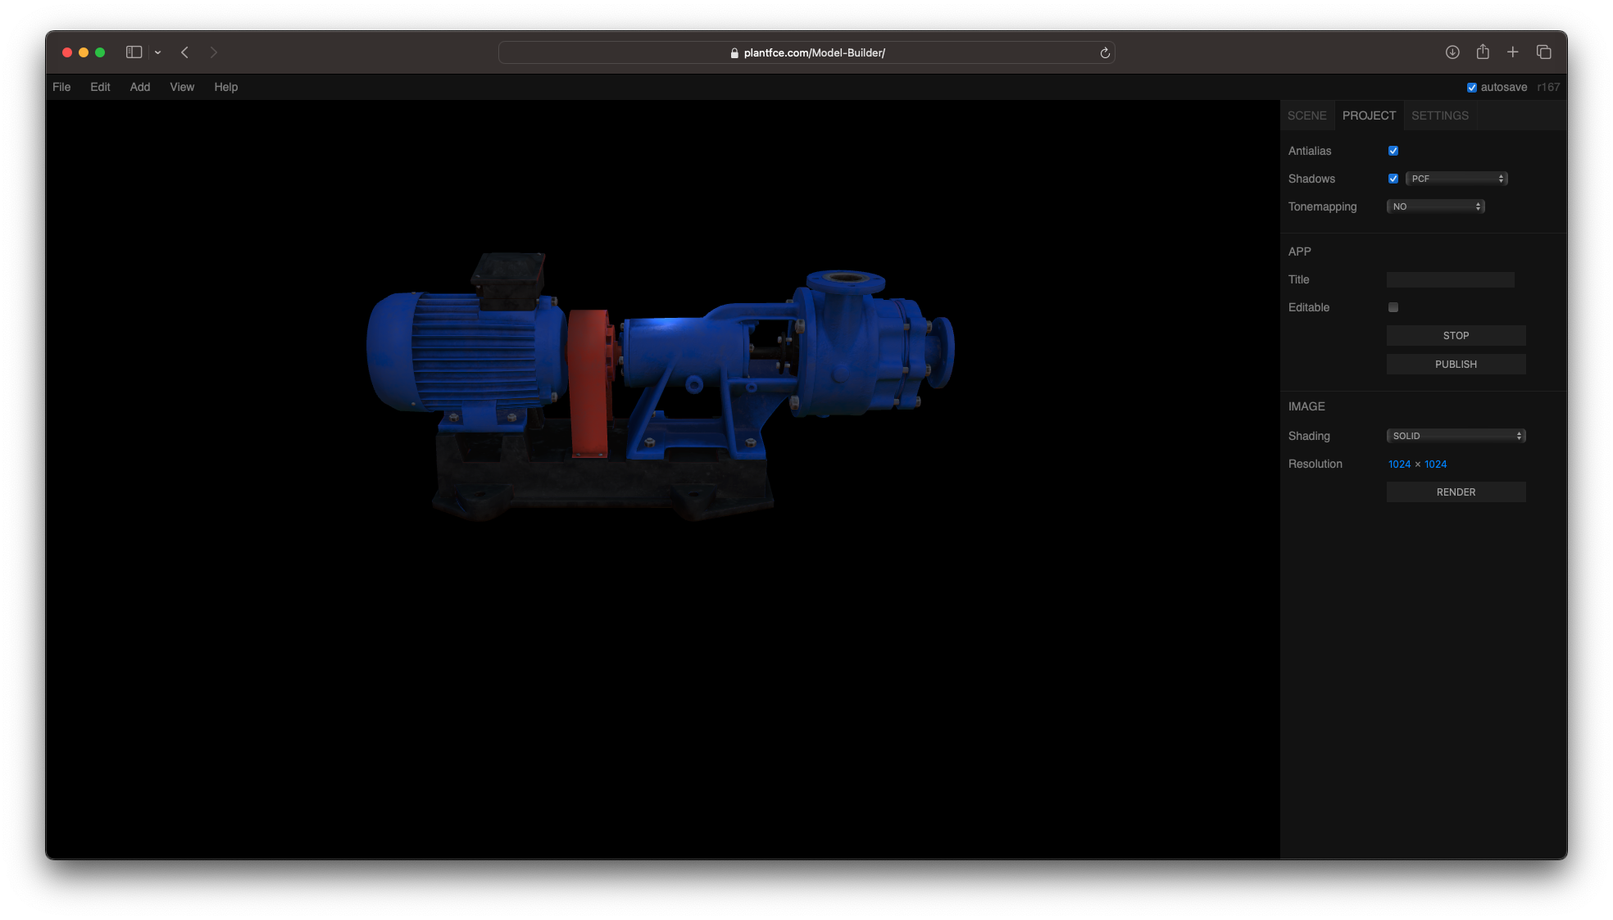Click the Share icon in the toolbar
The image size is (1613, 920).
1483,52
